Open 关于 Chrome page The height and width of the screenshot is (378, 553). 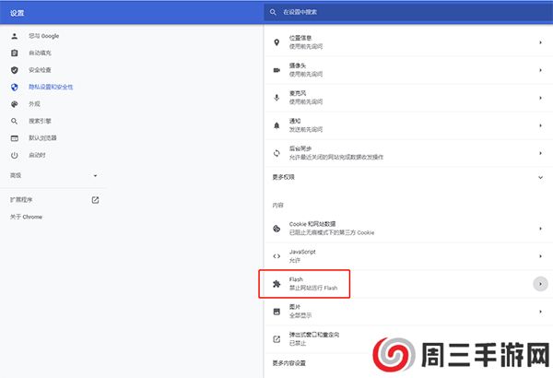tap(26, 217)
